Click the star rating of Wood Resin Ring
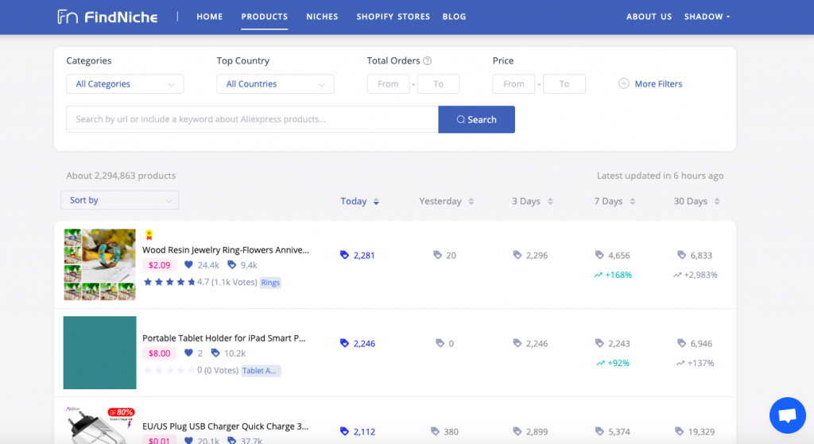The image size is (814, 444). click(169, 282)
